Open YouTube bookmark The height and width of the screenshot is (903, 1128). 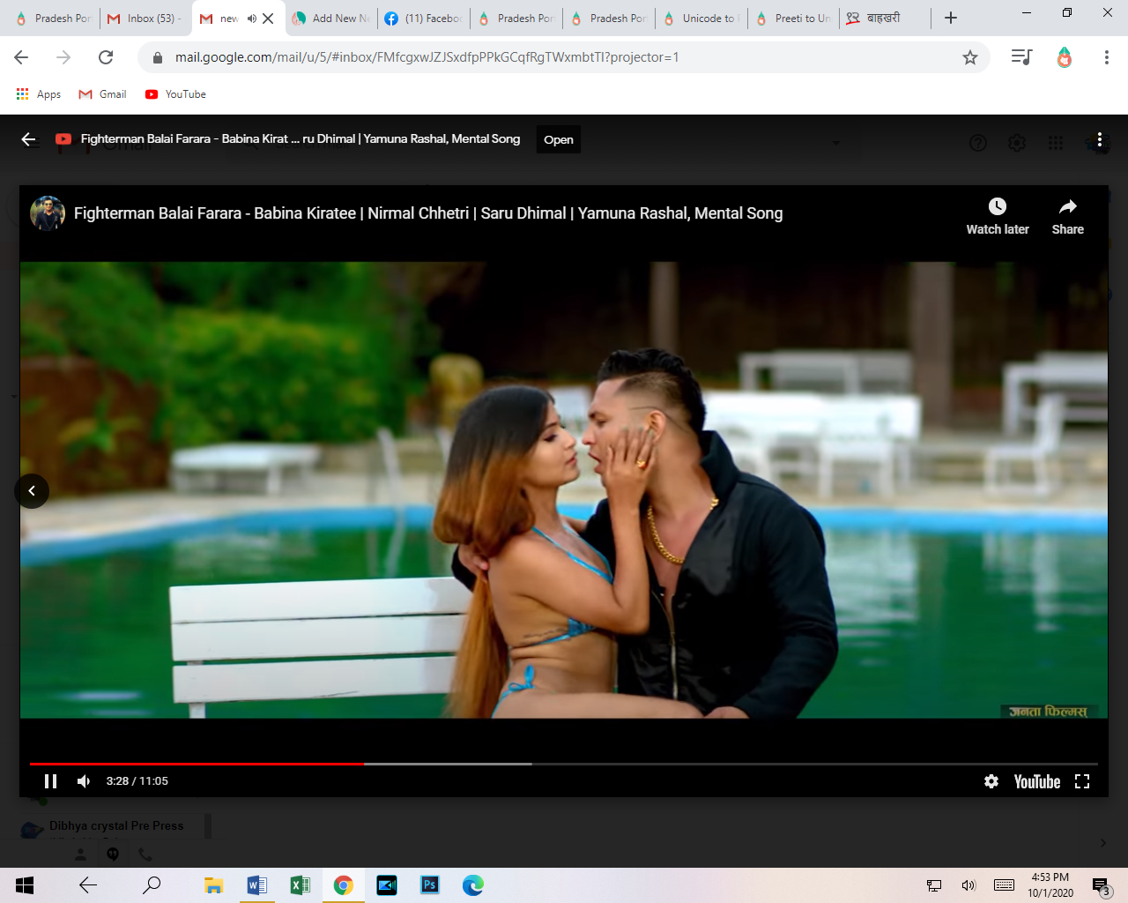[x=175, y=94]
